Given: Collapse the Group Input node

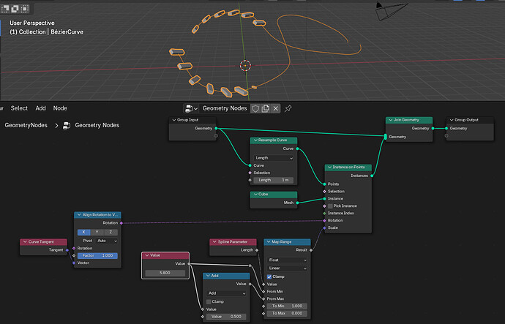Looking at the screenshot, I should pos(174,120).
